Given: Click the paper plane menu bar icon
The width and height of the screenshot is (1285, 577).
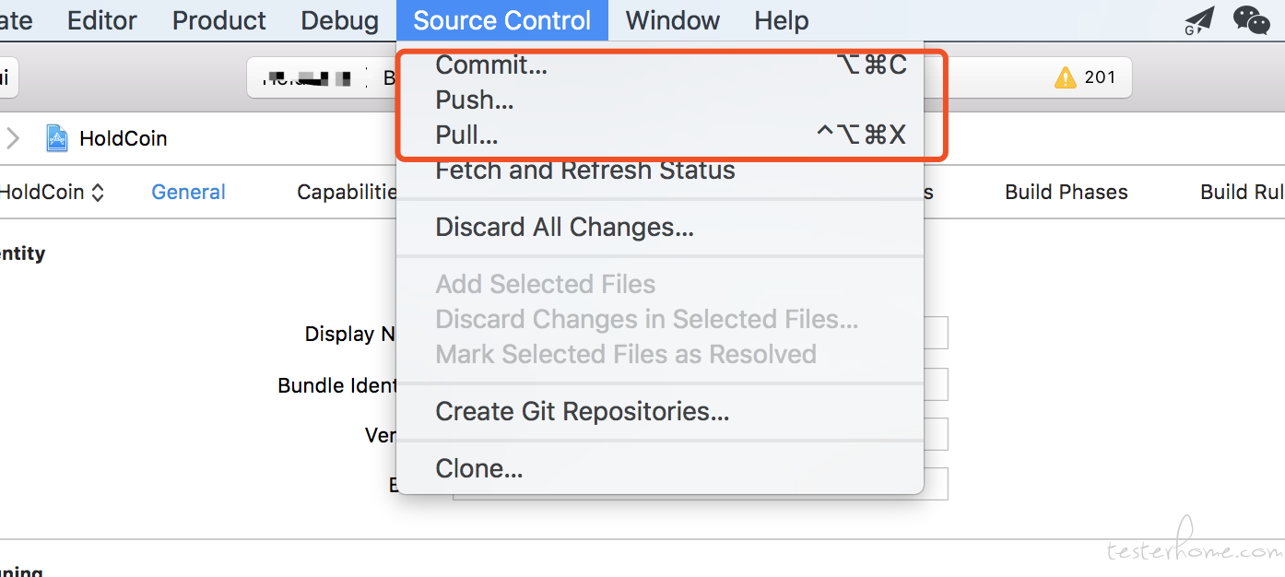Looking at the screenshot, I should (1199, 20).
